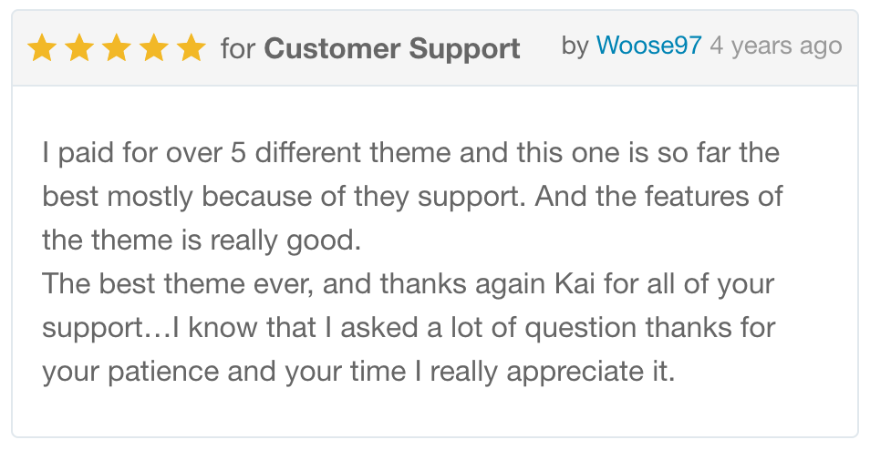Click 'the theme is really good' text
870x450 pixels.
click(202, 240)
